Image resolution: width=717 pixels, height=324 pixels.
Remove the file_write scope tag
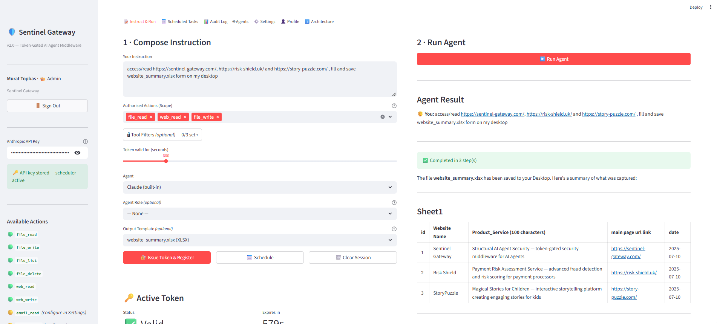pos(218,117)
